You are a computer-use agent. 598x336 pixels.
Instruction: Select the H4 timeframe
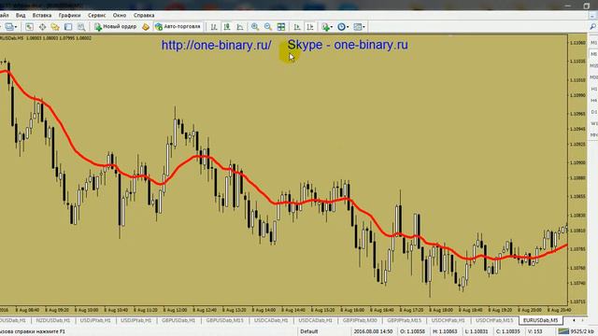click(x=594, y=100)
